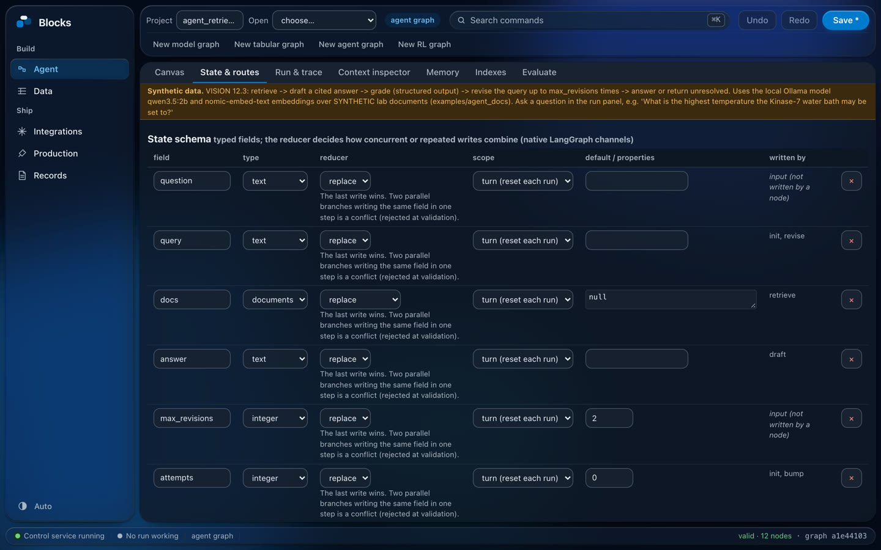Click the Undo button

click(x=757, y=20)
